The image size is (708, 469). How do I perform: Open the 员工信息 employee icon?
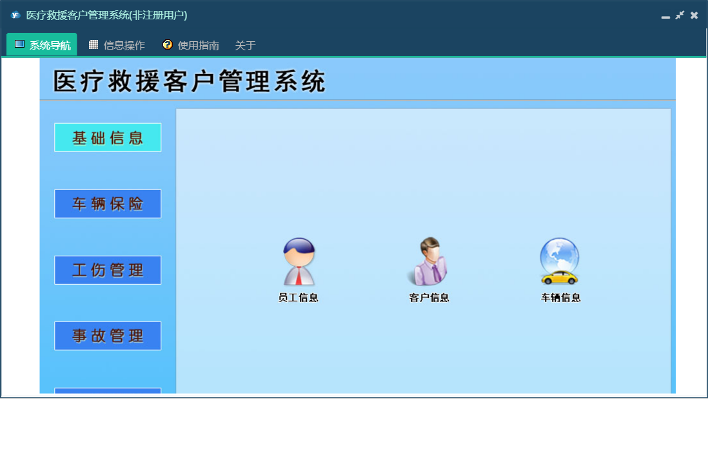[x=299, y=262]
